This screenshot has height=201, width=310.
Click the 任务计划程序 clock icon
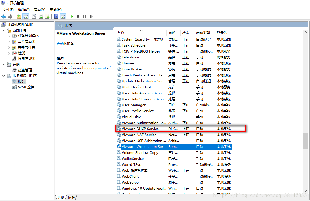[14, 36]
